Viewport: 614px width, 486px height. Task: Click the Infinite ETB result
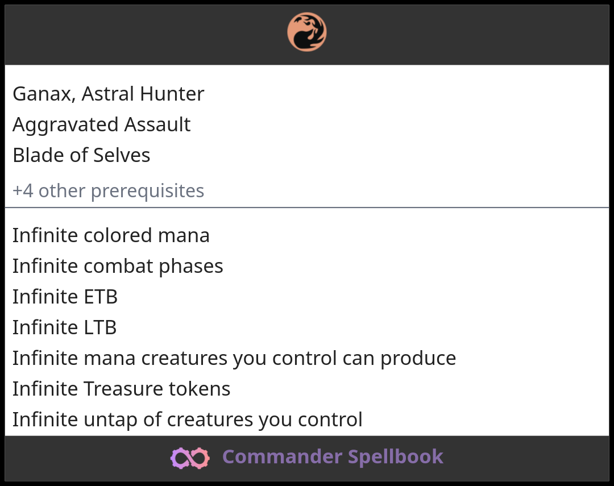(65, 297)
